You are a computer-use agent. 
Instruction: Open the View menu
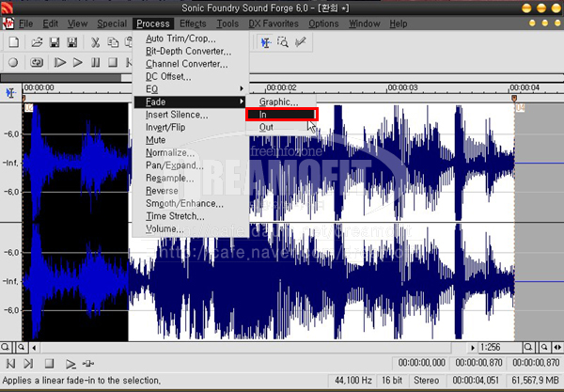click(x=77, y=24)
